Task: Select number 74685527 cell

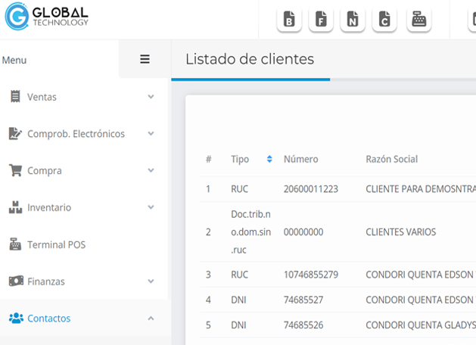Action: 303,300
